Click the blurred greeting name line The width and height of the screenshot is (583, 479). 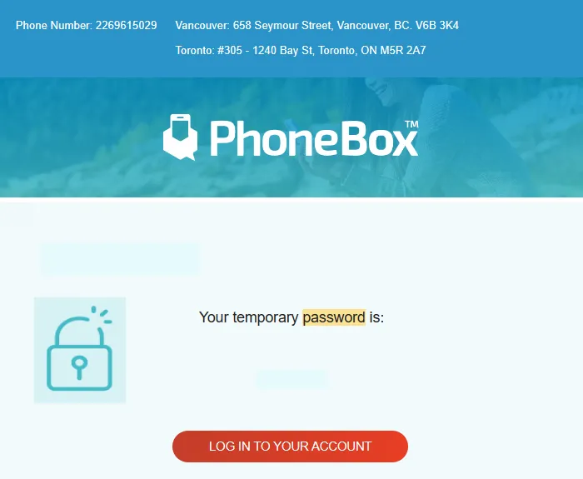point(120,258)
